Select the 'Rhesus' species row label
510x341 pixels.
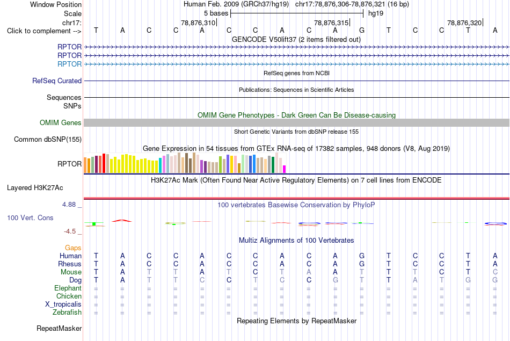(x=70, y=264)
